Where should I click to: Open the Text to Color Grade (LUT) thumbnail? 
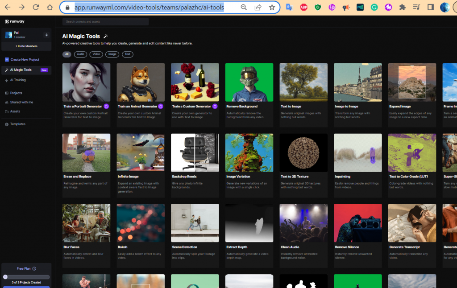coord(412,153)
